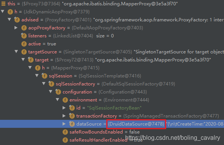The width and height of the screenshot is (224, 145).
Task: Click field icon of transactionFactory
Action: [x=72, y=116]
